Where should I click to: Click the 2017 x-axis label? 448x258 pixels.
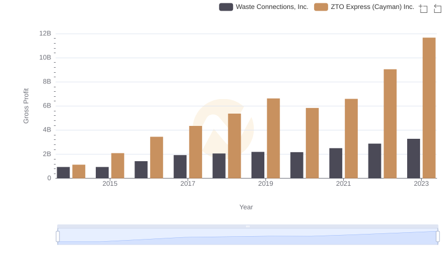click(188, 184)
